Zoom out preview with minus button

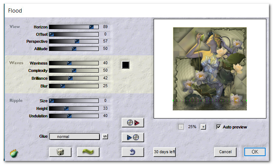click(181, 127)
